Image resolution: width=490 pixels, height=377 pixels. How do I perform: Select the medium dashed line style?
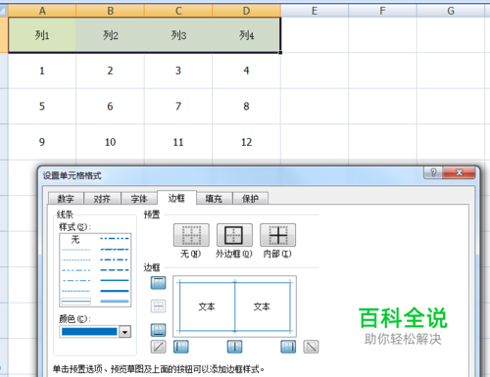(115, 270)
